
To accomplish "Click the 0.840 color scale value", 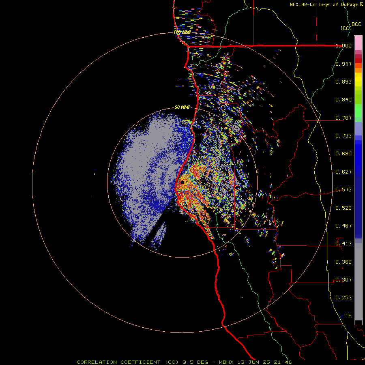I will click(344, 100).
